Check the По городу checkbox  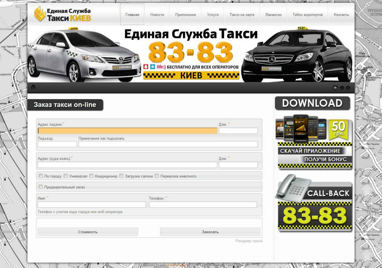41,176
